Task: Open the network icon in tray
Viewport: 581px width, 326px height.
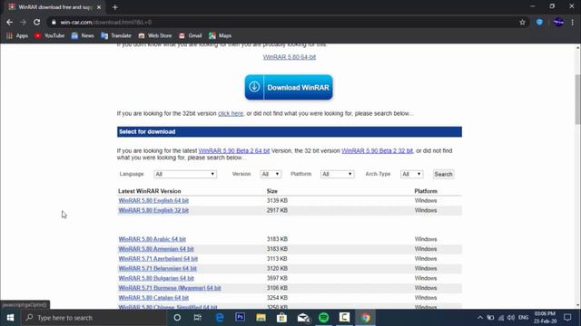Action: click(x=501, y=318)
